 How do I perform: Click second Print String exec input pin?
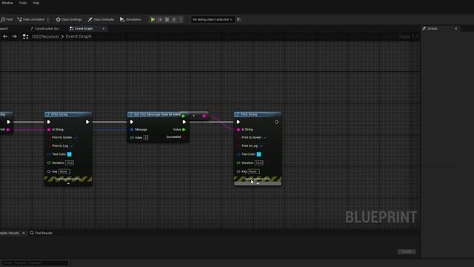click(x=238, y=122)
